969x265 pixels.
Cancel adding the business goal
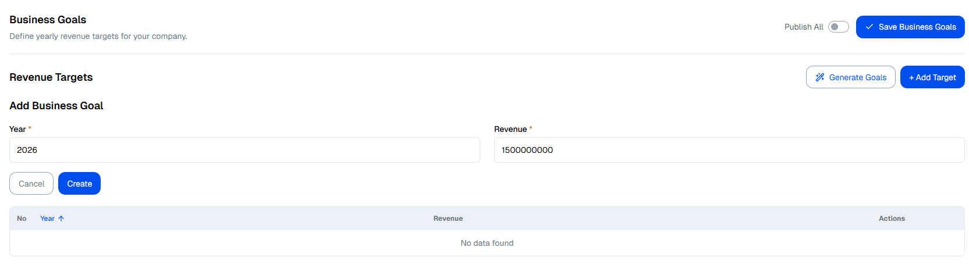pyautogui.click(x=31, y=184)
